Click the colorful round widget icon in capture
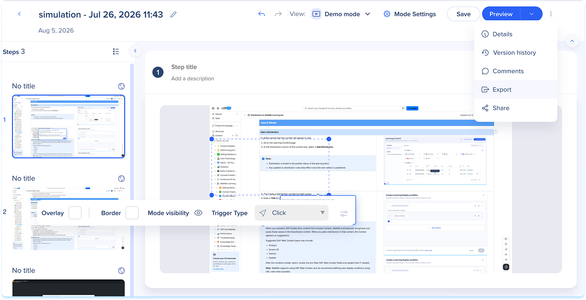 point(506,267)
